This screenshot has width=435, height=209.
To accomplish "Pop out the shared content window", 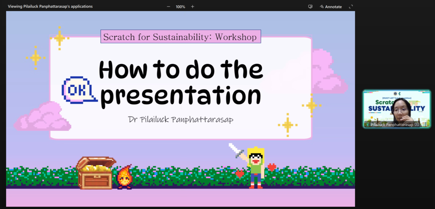I will click(x=310, y=6).
